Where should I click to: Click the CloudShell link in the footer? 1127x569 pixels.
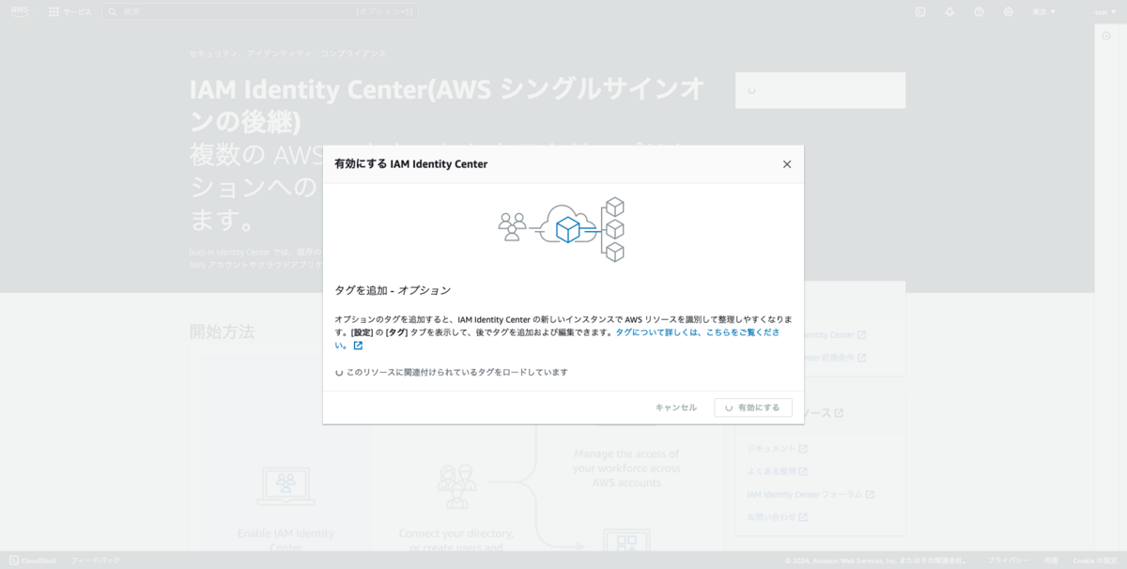pyautogui.click(x=39, y=561)
